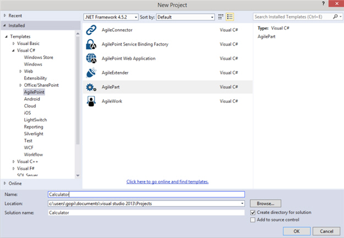Click the template tree scroll down arrow
The height and width of the screenshot is (238, 344).
(78, 175)
